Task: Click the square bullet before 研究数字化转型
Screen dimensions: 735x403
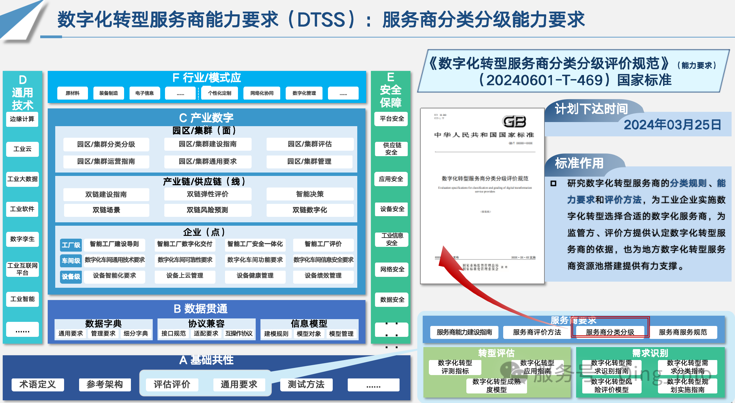Action: point(553,183)
